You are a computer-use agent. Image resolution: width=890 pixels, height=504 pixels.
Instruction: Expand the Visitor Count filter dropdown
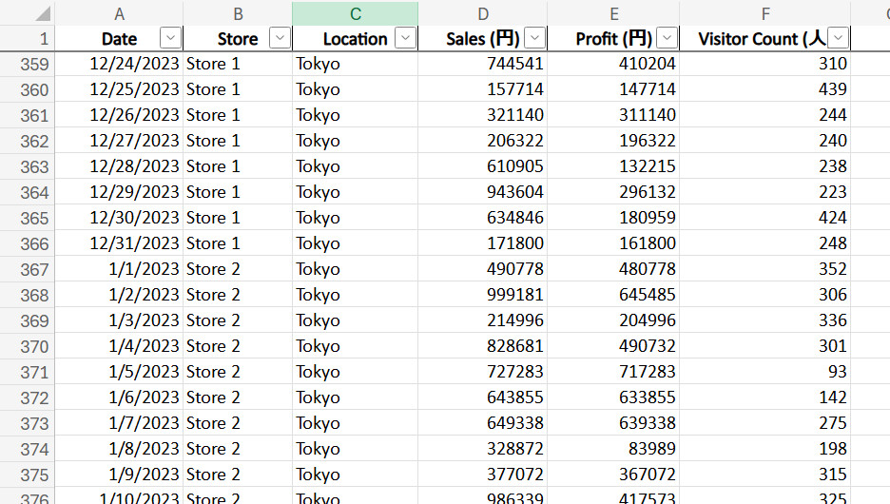pyautogui.click(x=838, y=38)
